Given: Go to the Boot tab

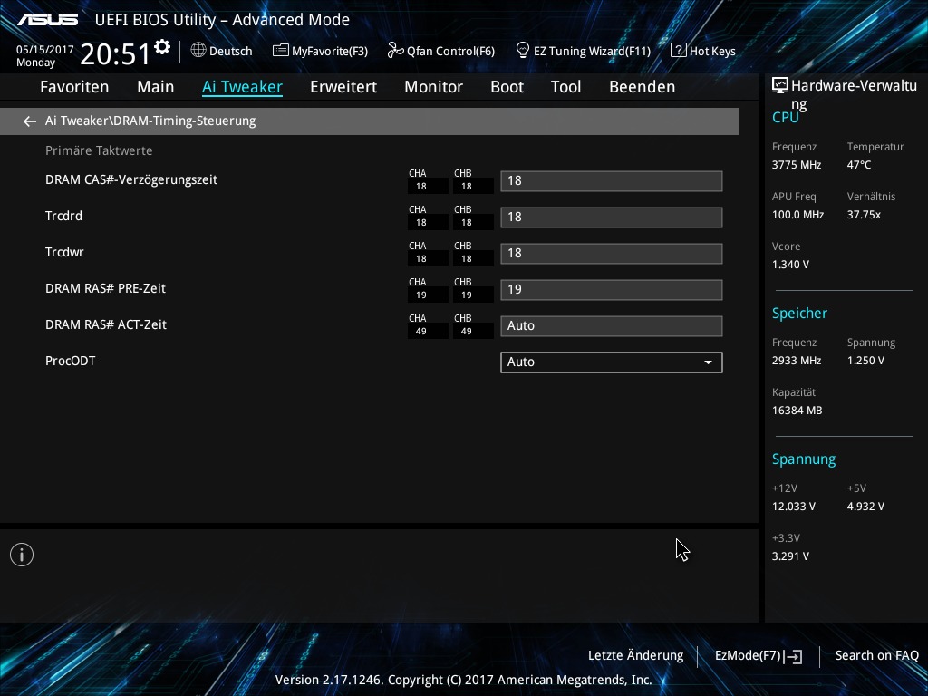Looking at the screenshot, I should (x=507, y=87).
